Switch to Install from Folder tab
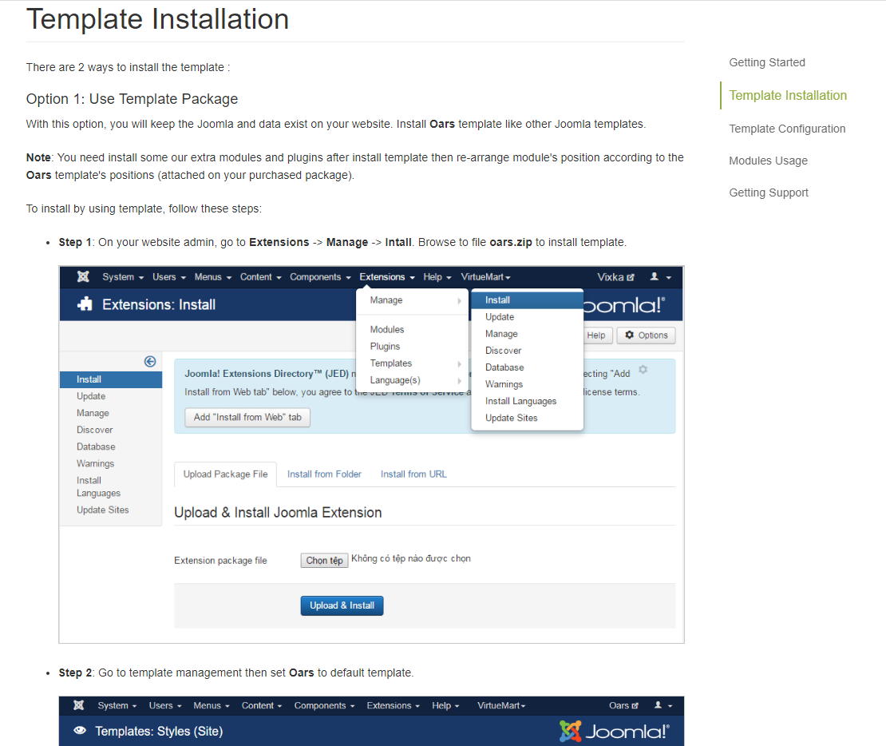Screen dimensions: 886x746 click(x=324, y=474)
